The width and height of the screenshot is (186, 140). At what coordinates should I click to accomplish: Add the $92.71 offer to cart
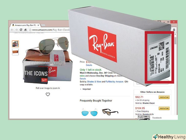coord(164,97)
